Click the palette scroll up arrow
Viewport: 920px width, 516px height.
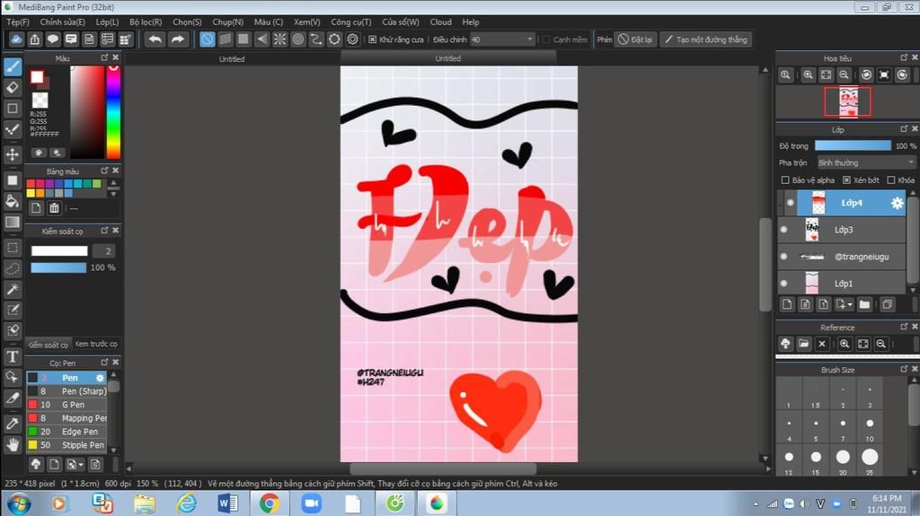[114, 184]
